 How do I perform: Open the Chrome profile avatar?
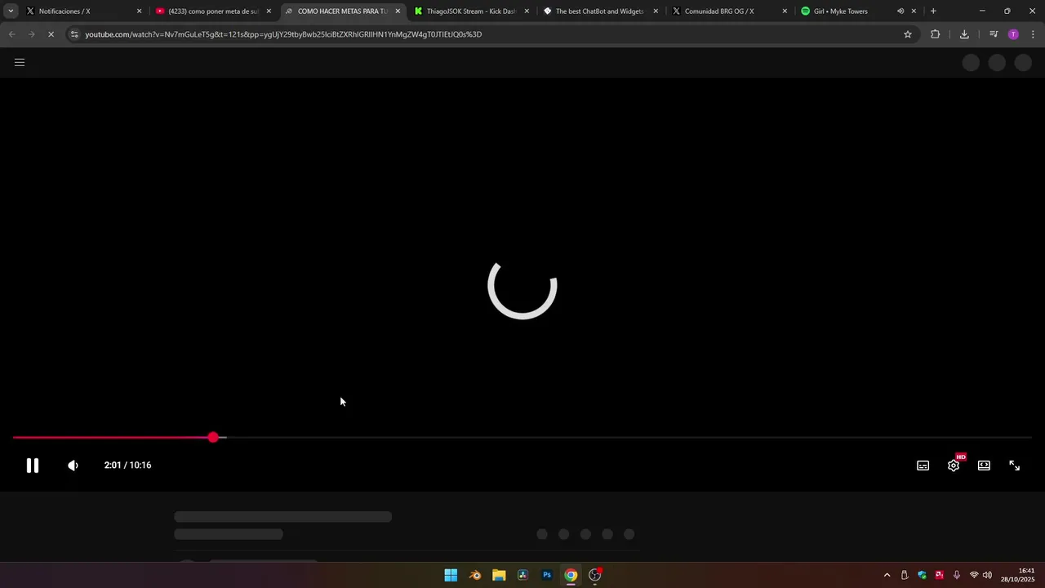[1013, 34]
